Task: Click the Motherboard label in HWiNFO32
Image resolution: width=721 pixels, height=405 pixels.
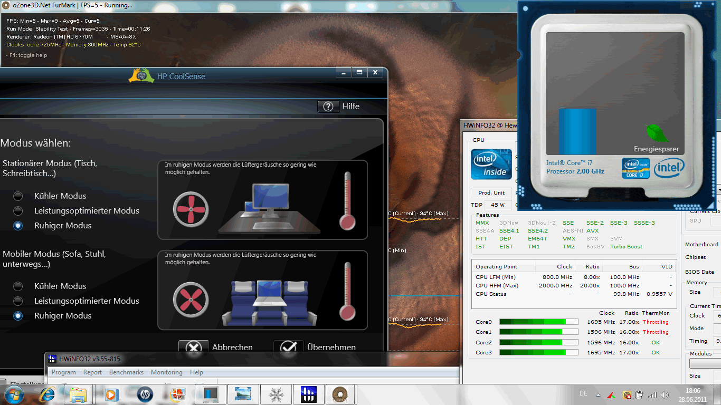Action: tap(701, 245)
